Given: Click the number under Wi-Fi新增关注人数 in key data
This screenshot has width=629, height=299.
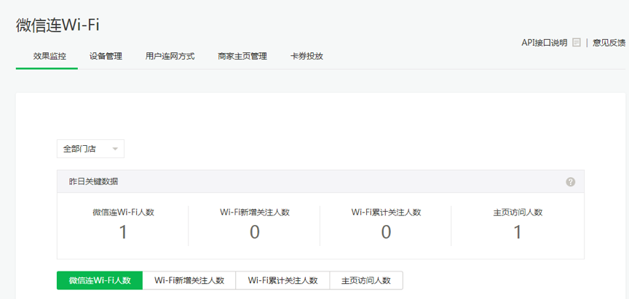Looking at the screenshot, I should click(x=255, y=232).
